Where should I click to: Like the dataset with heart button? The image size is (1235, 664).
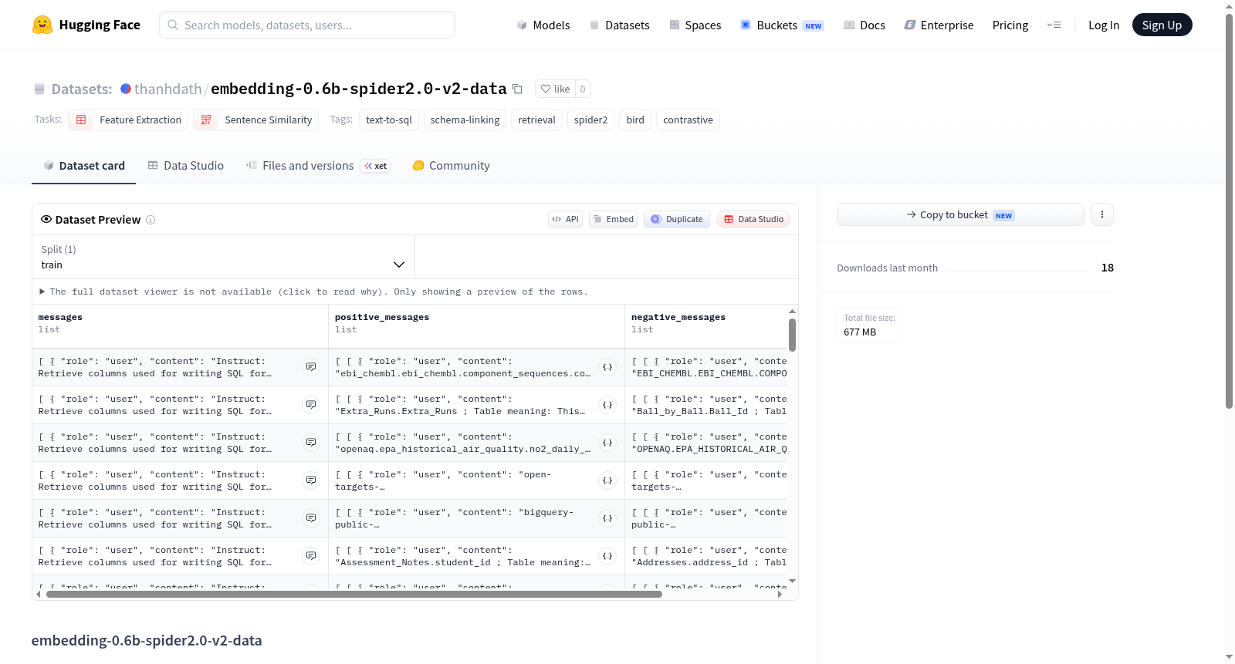pyautogui.click(x=555, y=89)
